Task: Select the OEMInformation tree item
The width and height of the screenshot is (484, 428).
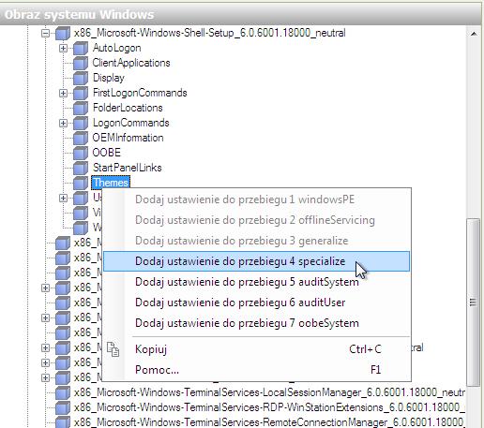Action: click(128, 138)
